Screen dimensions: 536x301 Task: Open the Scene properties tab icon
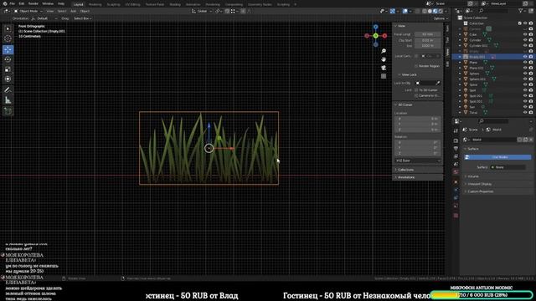point(456,164)
